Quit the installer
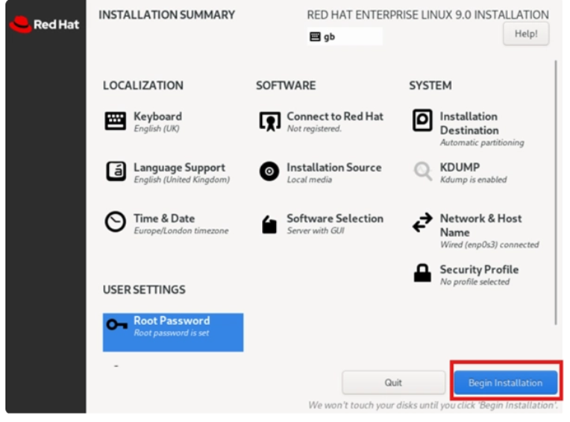The image size is (570, 422). tap(393, 382)
